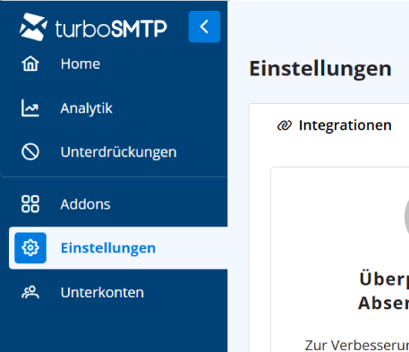Click the bold card title starting with Über
Image resolution: width=409 pixels, height=352 pixels.
[x=384, y=291]
